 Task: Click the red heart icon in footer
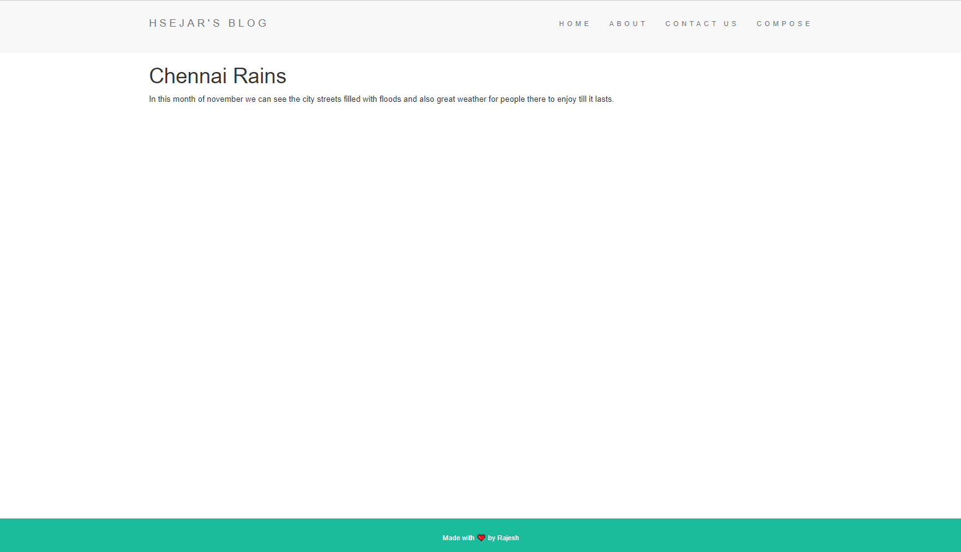[x=481, y=538]
